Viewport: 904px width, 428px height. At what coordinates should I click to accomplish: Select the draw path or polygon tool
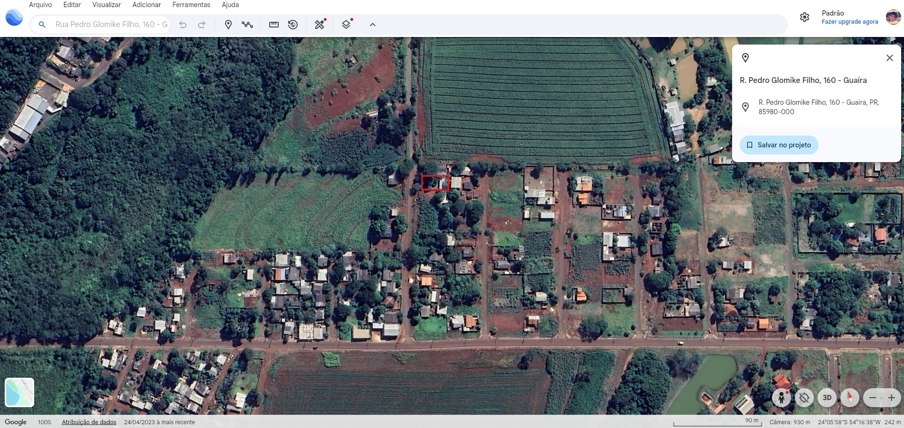pyautogui.click(x=247, y=25)
